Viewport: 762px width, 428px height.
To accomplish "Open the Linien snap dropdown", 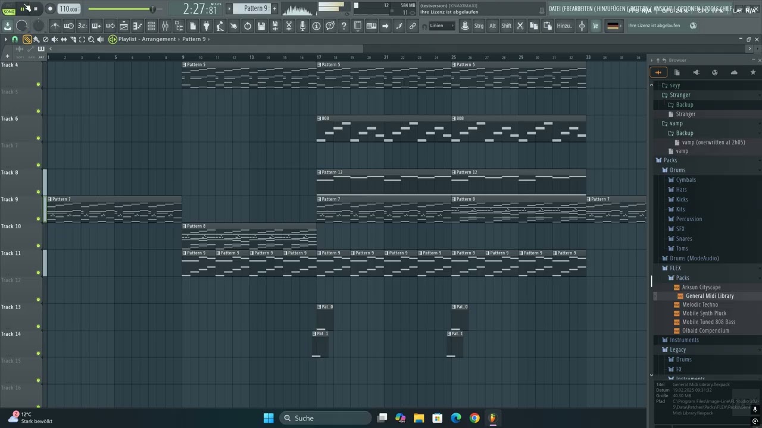I will click(x=441, y=26).
